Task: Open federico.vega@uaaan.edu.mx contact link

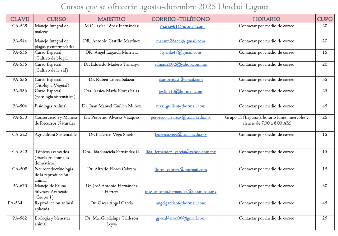Action: (x=181, y=135)
